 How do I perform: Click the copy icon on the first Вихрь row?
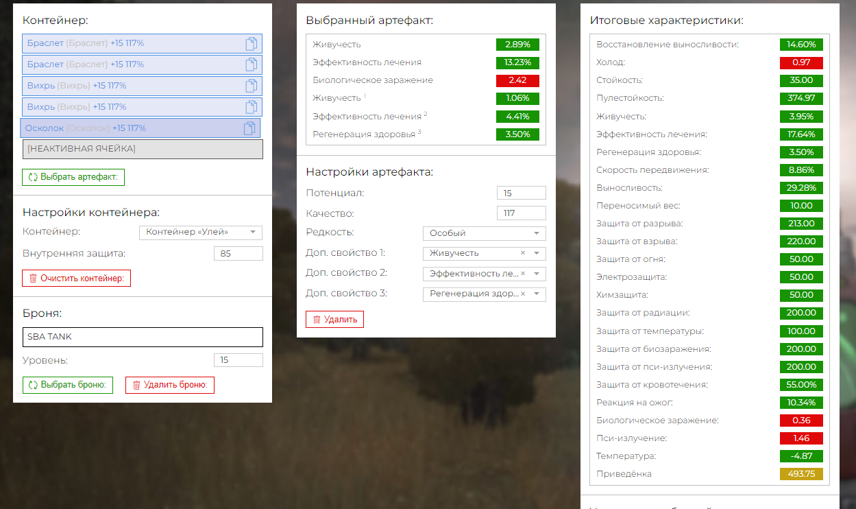coord(252,86)
